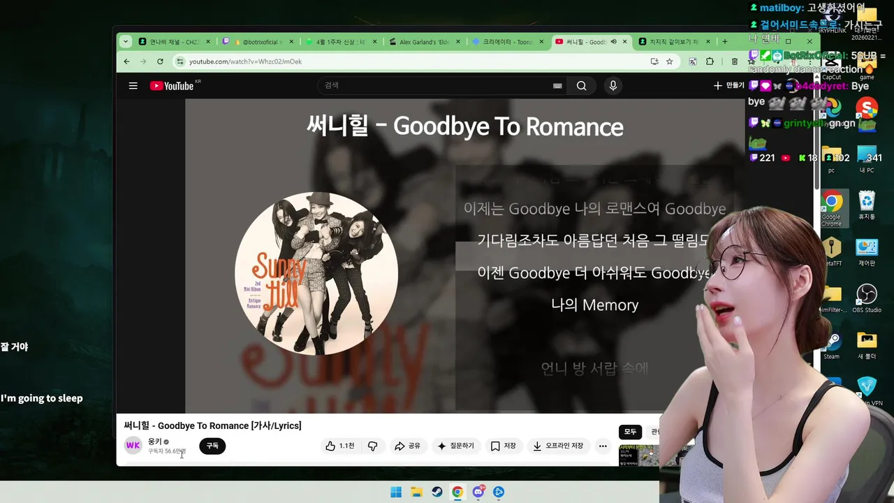Bookmark this page with the star icon
This screenshot has width=894, height=503.
(x=669, y=61)
